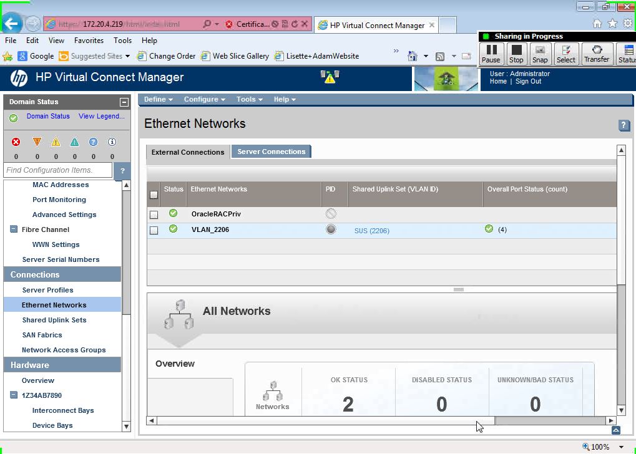Click the Google favorites bar shortcut
636x454 pixels.
[36, 56]
